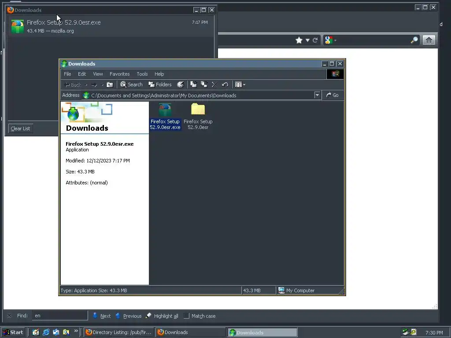Open the Favorites menu
Viewport: 451px width, 338px height.
coord(120,74)
